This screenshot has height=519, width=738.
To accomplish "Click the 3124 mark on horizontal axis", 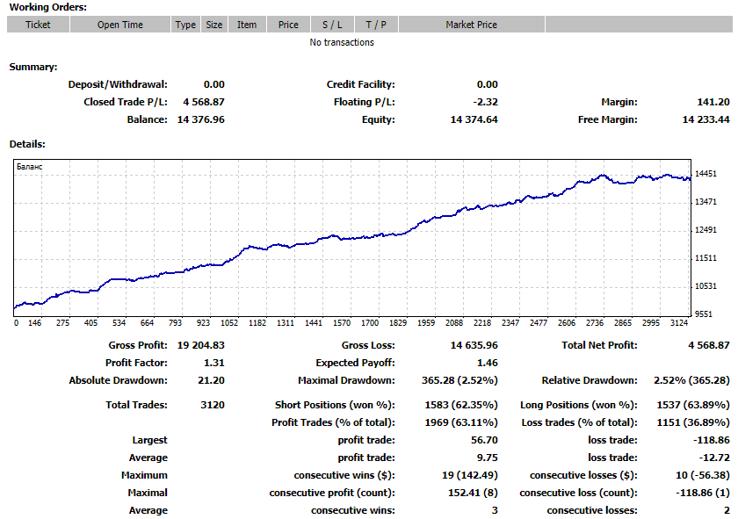I will [x=679, y=322].
